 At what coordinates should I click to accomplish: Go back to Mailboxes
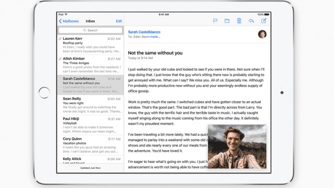coord(69,21)
